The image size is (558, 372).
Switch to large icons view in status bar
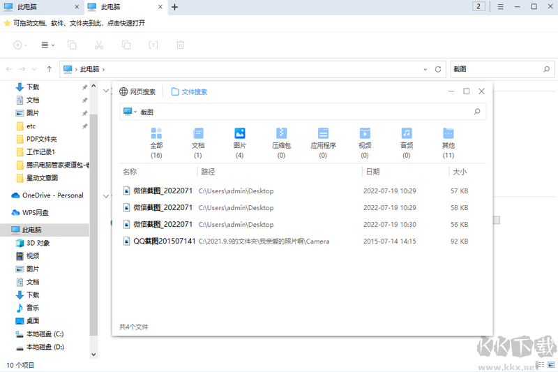[551, 364]
